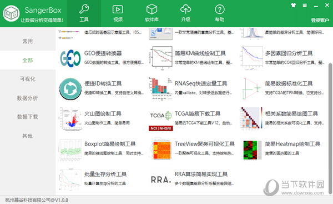Select the 可视化 sidebar category
This screenshot has width=333, height=204.
pos(28,79)
